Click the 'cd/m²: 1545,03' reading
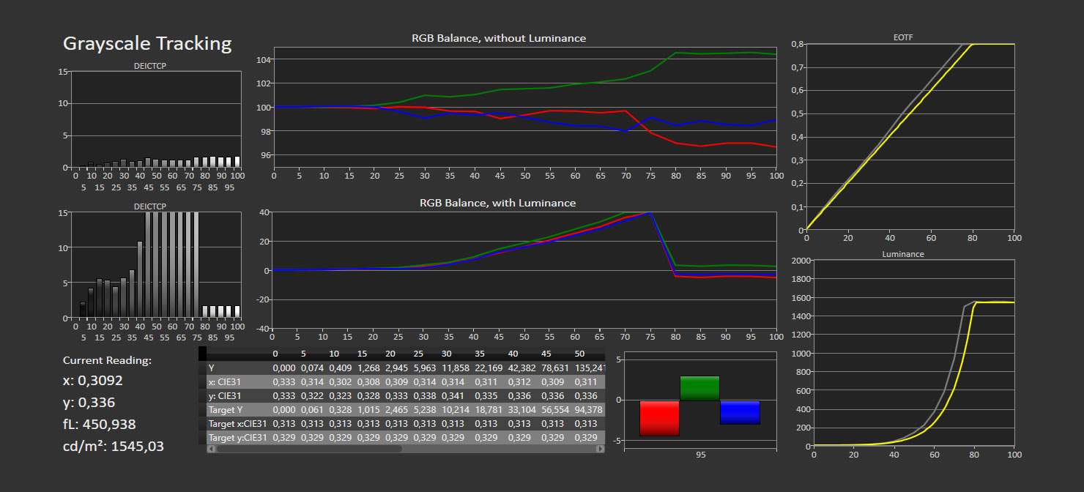 [x=114, y=446]
